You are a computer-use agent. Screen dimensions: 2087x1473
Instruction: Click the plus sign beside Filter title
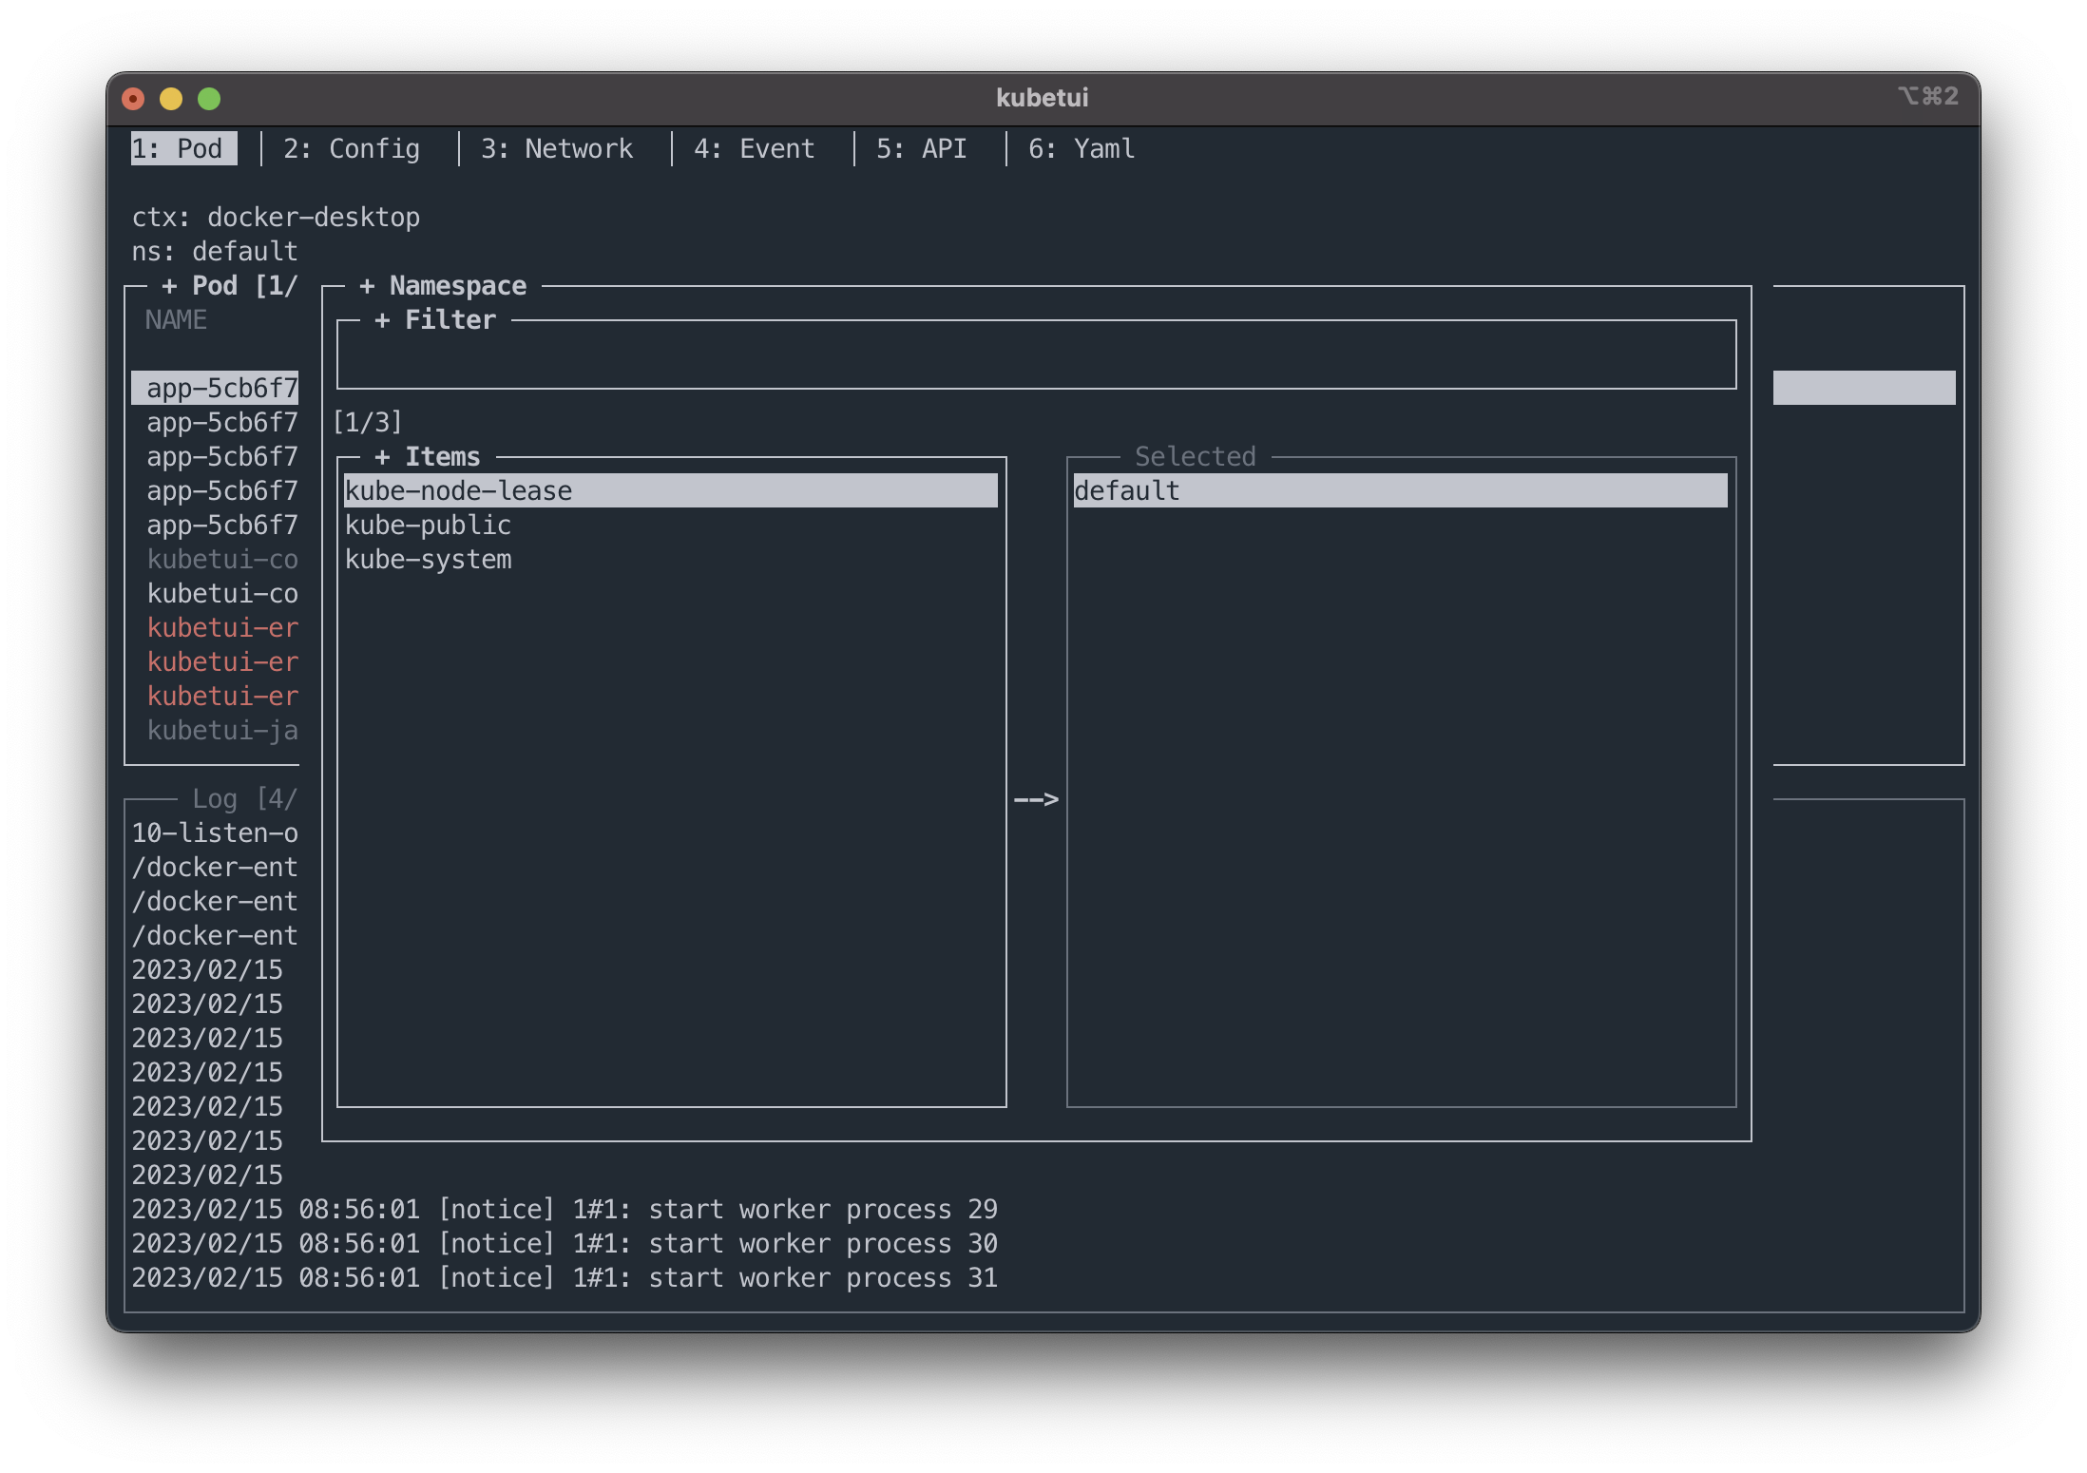tap(382, 320)
